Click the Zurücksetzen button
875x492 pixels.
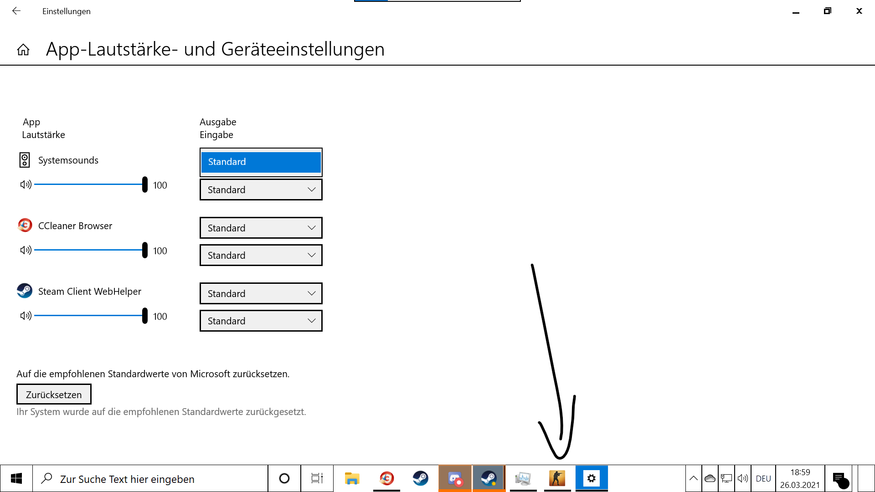pos(54,395)
